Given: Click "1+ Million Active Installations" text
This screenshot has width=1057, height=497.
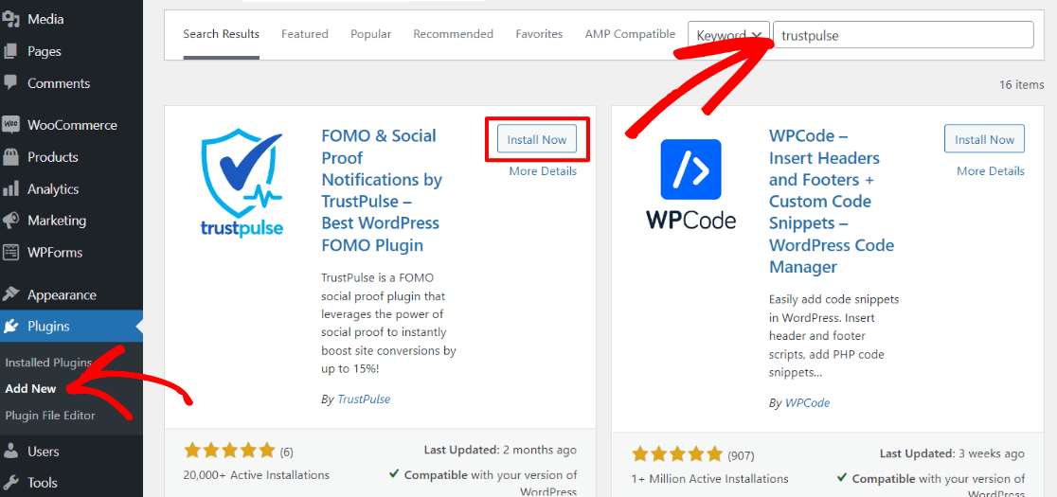Looking at the screenshot, I should coord(709,479).
